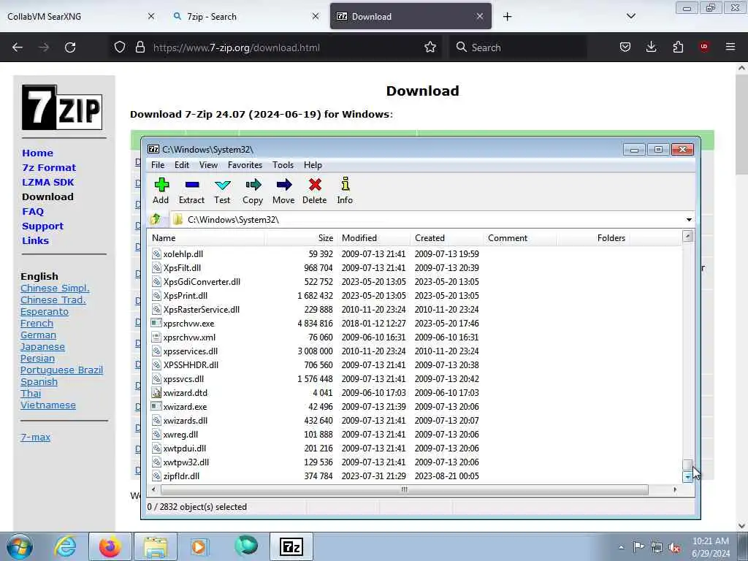Screen dimensions: 748x561
Task: Select the German language link
Action: pos(38,335)
